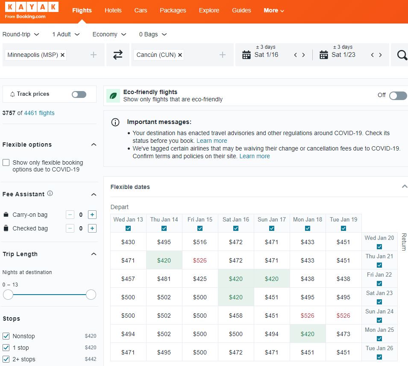Go to previous return date
408x366 pixels.
pos(373,55)
